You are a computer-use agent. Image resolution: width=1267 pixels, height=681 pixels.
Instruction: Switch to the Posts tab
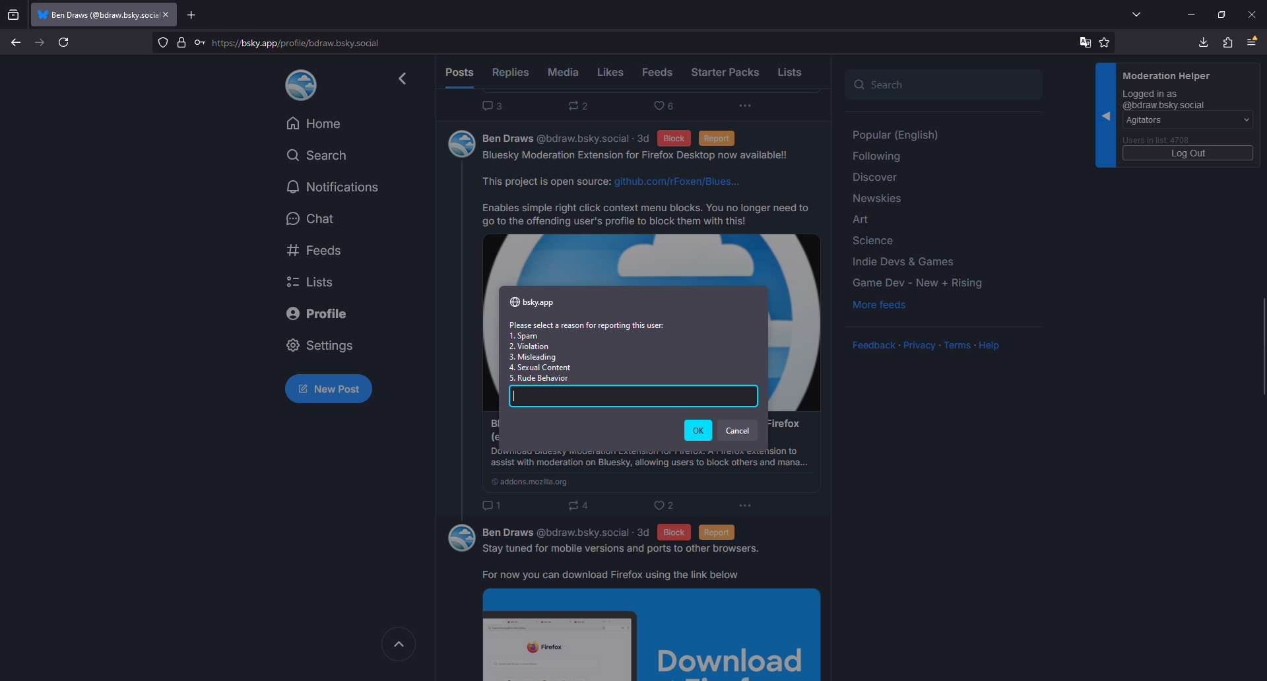point(459,73)
